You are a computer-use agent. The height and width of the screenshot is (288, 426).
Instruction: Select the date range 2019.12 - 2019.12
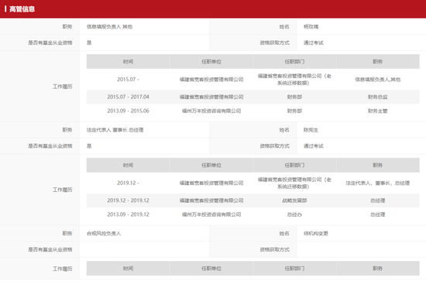pyautogui.click(x=128, y=201)
